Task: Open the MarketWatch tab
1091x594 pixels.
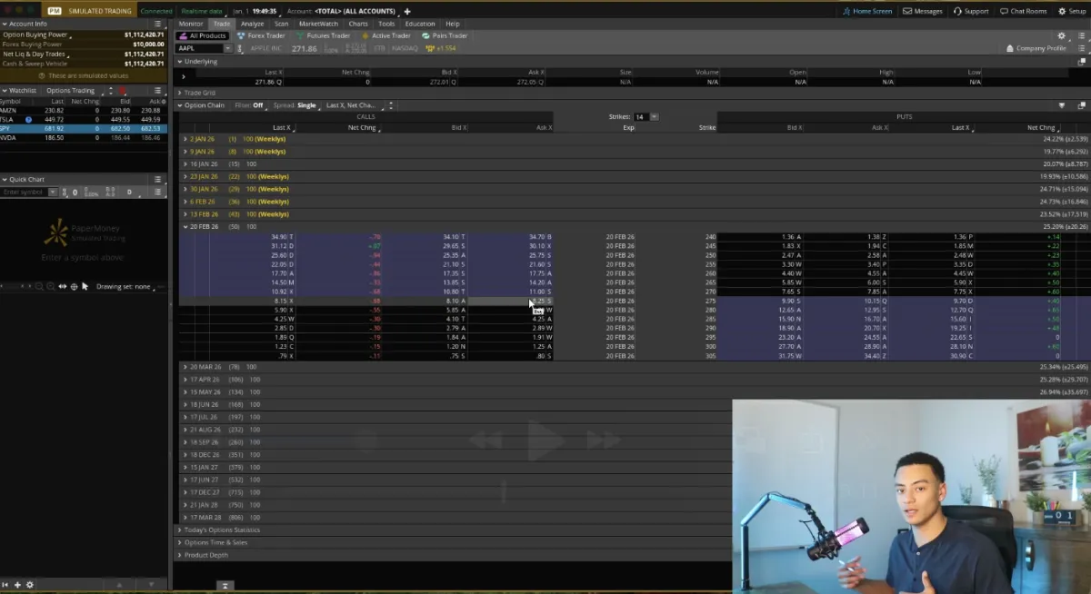Action: [318, 24]
